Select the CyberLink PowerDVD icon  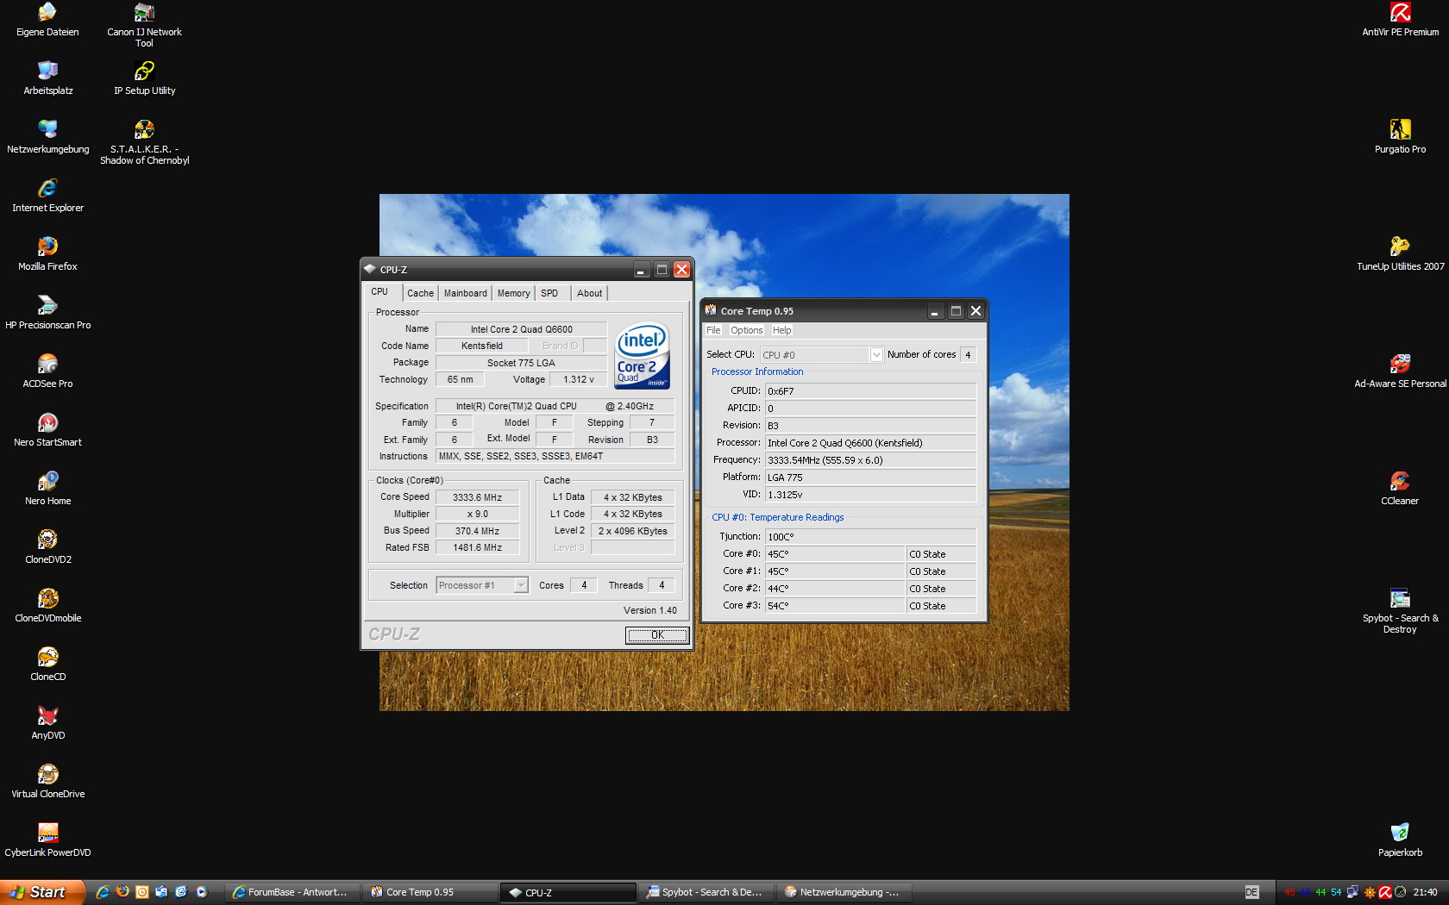pyautogui.click(x=47, y=833)
